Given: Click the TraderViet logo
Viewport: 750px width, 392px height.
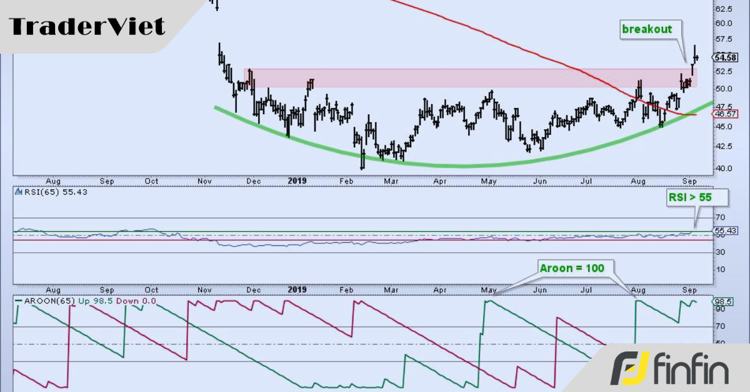Looking at the screenshot, I should click(87, 26).
